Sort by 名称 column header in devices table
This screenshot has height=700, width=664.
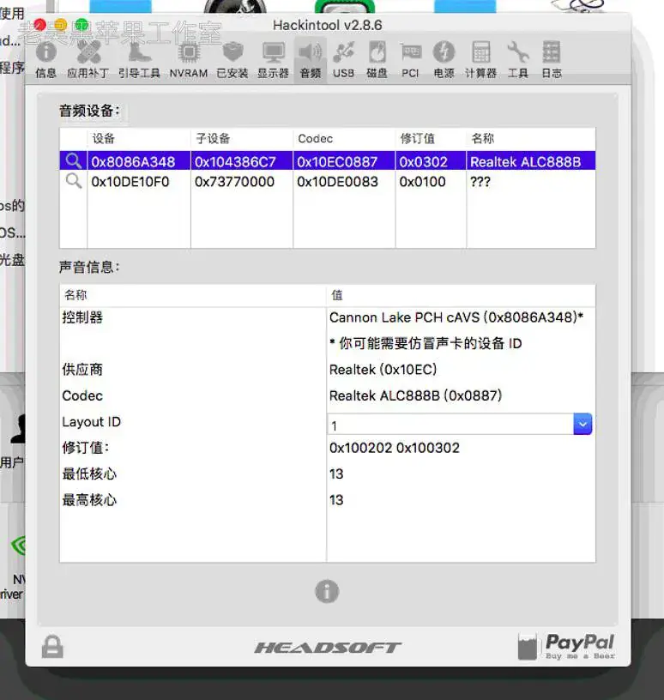coord(531,139)
